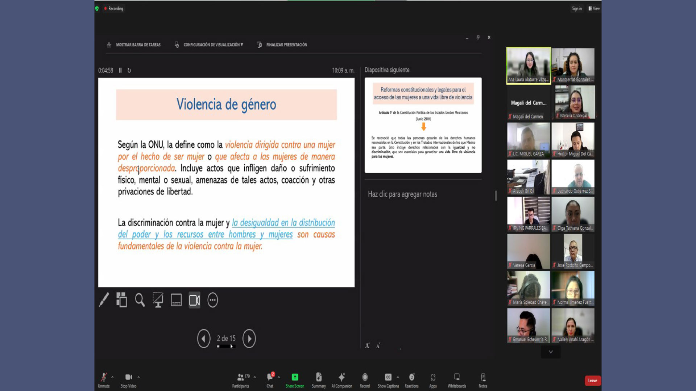Pause the presentation timer
Viewport: 696px width, 391px height.
tap(120, 70)
